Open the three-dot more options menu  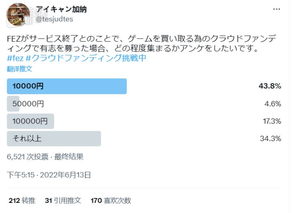click(x=276, y=9)
